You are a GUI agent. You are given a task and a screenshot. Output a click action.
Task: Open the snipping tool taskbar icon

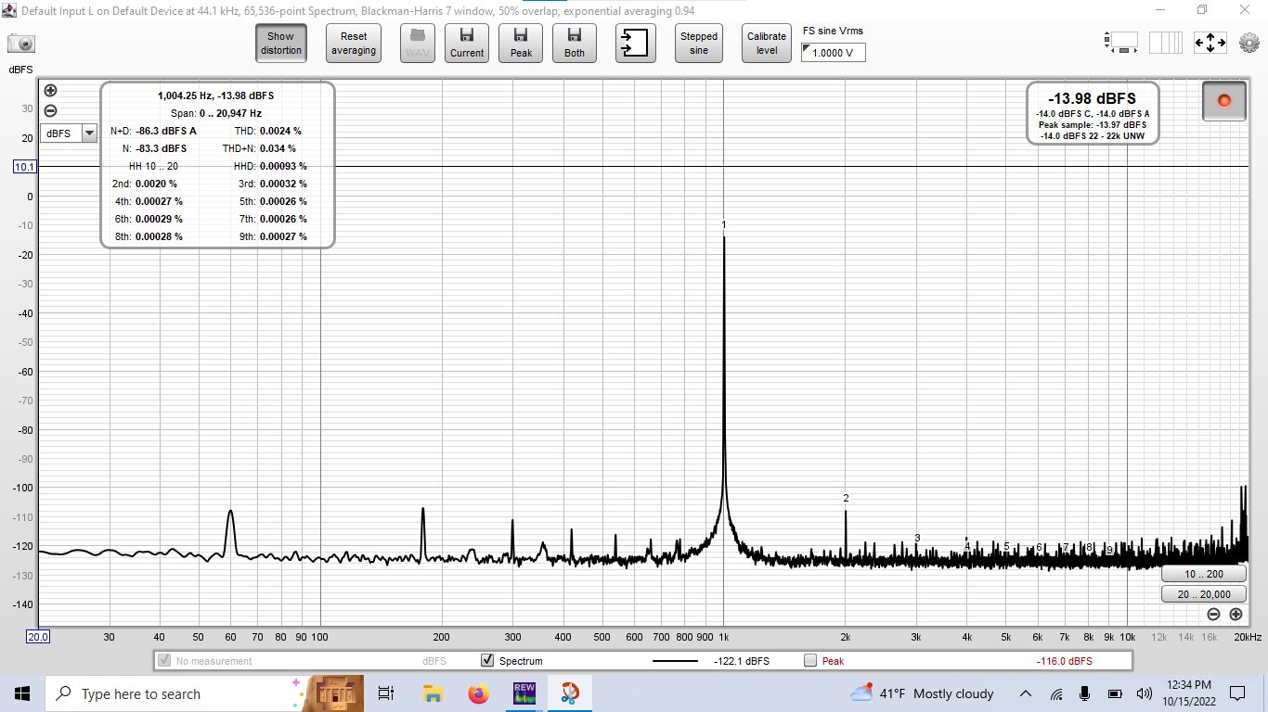tap(569, 693)
